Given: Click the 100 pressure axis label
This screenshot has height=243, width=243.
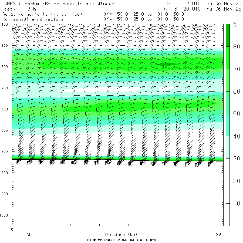Looking at the screenshot, I should [5, 24].
